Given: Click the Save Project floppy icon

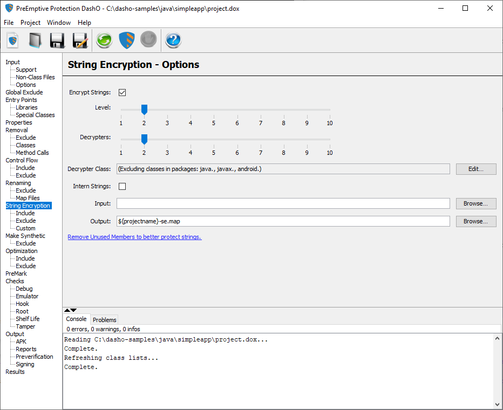Looking at the screenshot, I should coord(57,40).
